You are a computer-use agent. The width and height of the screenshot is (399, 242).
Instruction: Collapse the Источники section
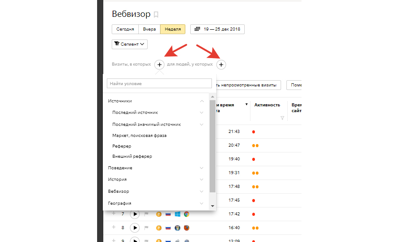(202, 101)
